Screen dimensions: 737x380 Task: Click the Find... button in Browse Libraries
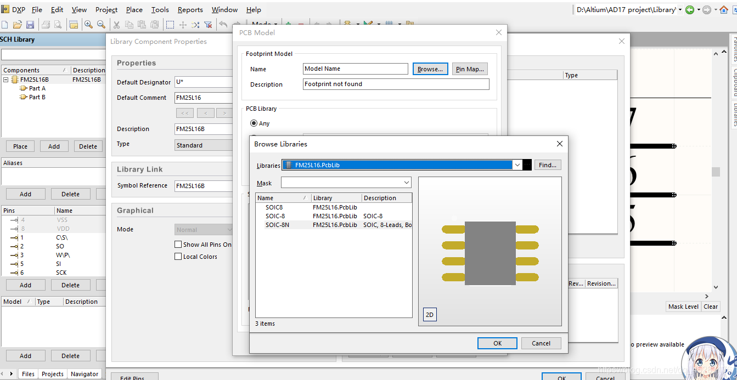click(x=547, y=165)
